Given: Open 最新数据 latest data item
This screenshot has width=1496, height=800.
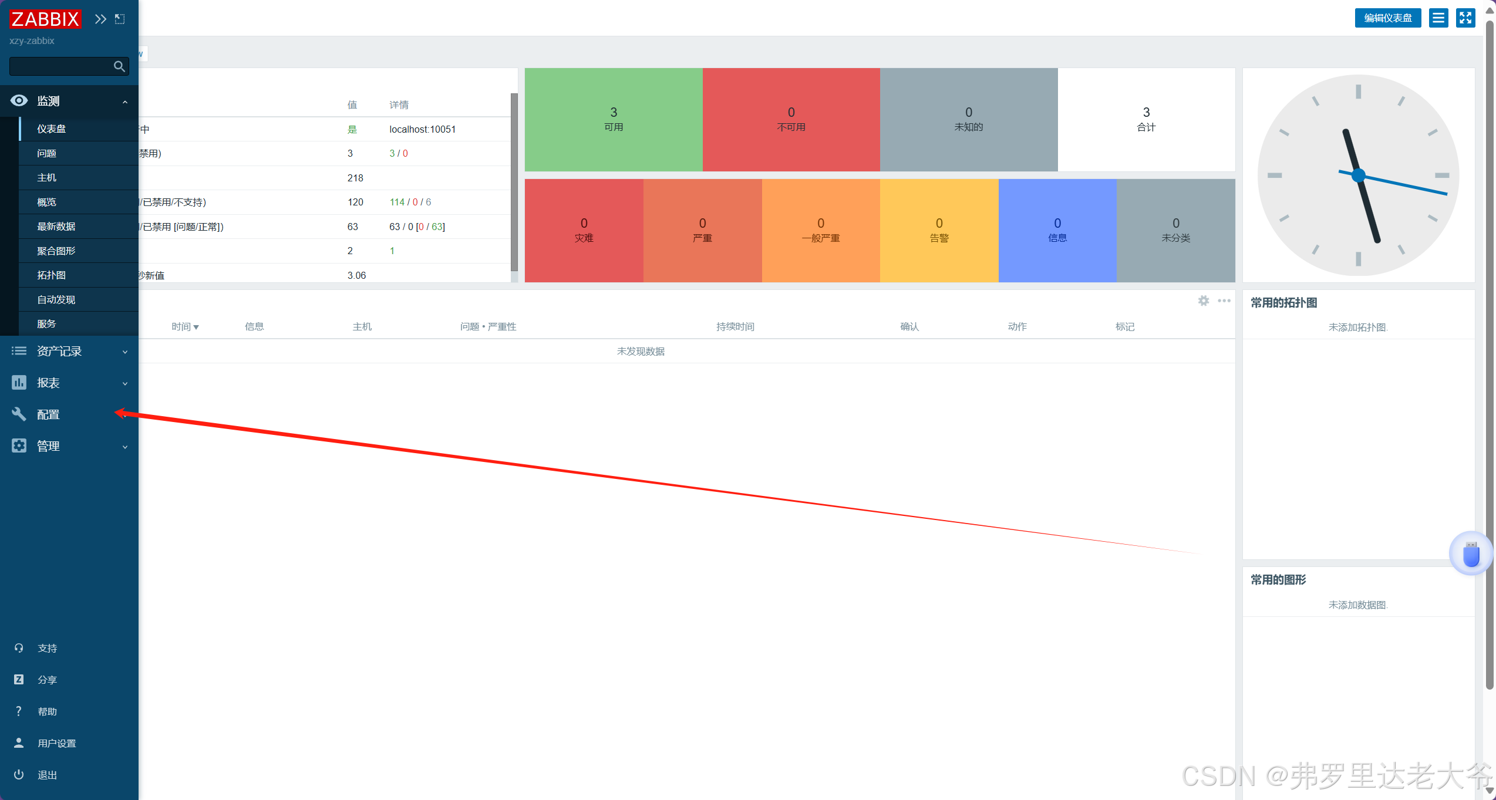Looking at the screenshot, I should coord(56,226).
